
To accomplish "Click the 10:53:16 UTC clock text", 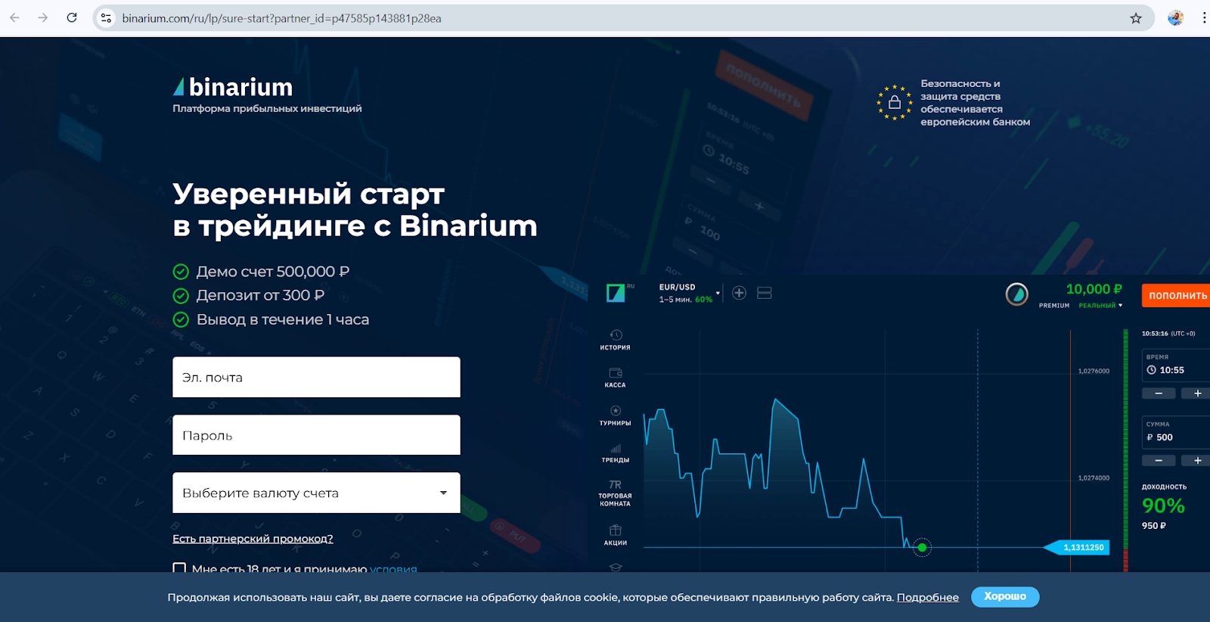I will pos(1168,333).
